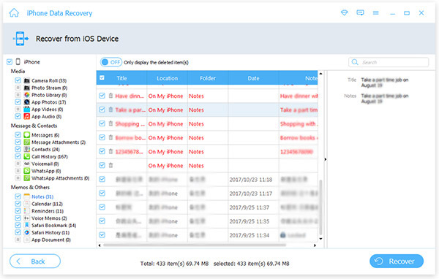Viewport: 439px width, 279px height.
Task: Uncheck the iPhone device checkbox
Action: pyautogui.click(x=10, y=62)
